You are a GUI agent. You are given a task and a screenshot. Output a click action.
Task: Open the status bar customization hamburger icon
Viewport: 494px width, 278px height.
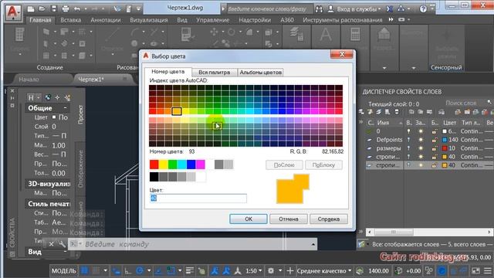click(x=487, y=271)
